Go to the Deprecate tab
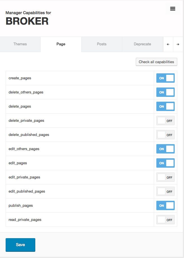The width and height of the screenshot is (184, 258). [x=143, y=44]
